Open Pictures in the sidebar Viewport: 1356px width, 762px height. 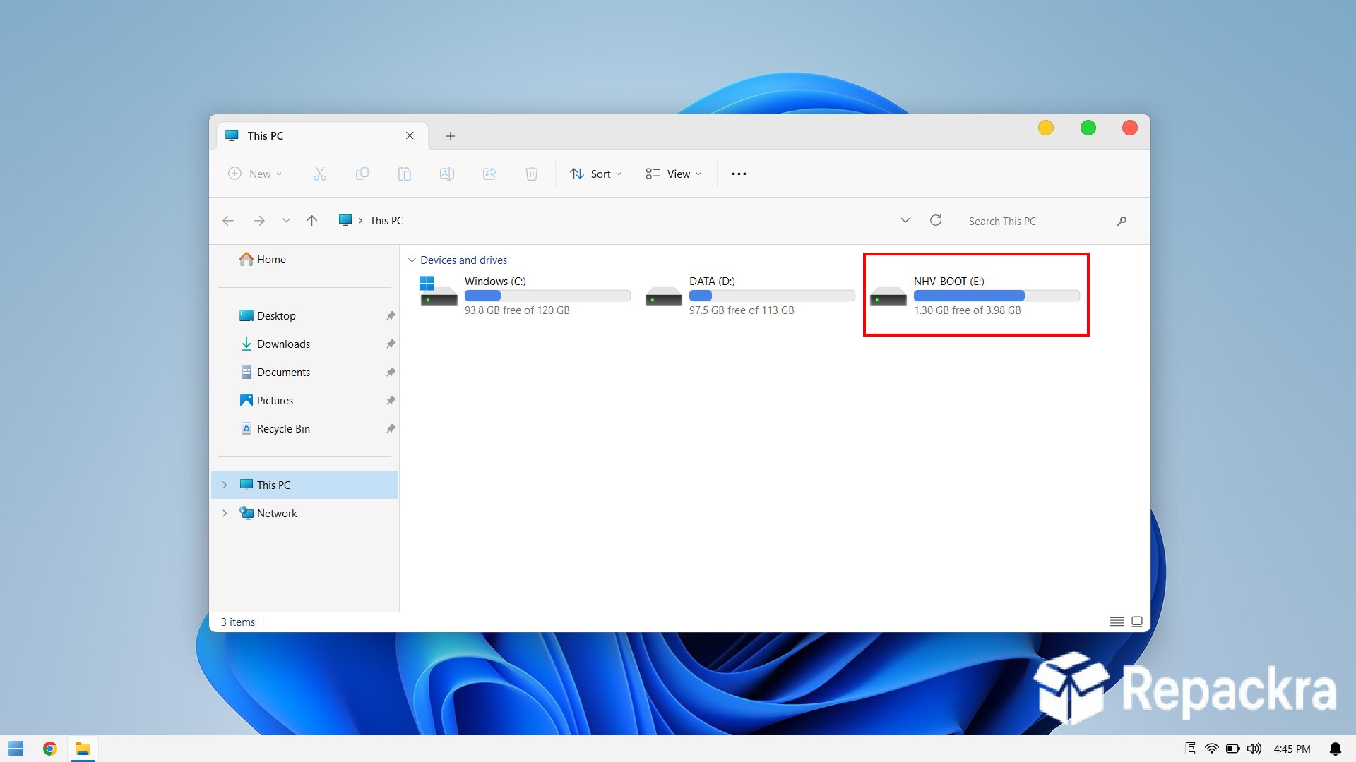304,400
